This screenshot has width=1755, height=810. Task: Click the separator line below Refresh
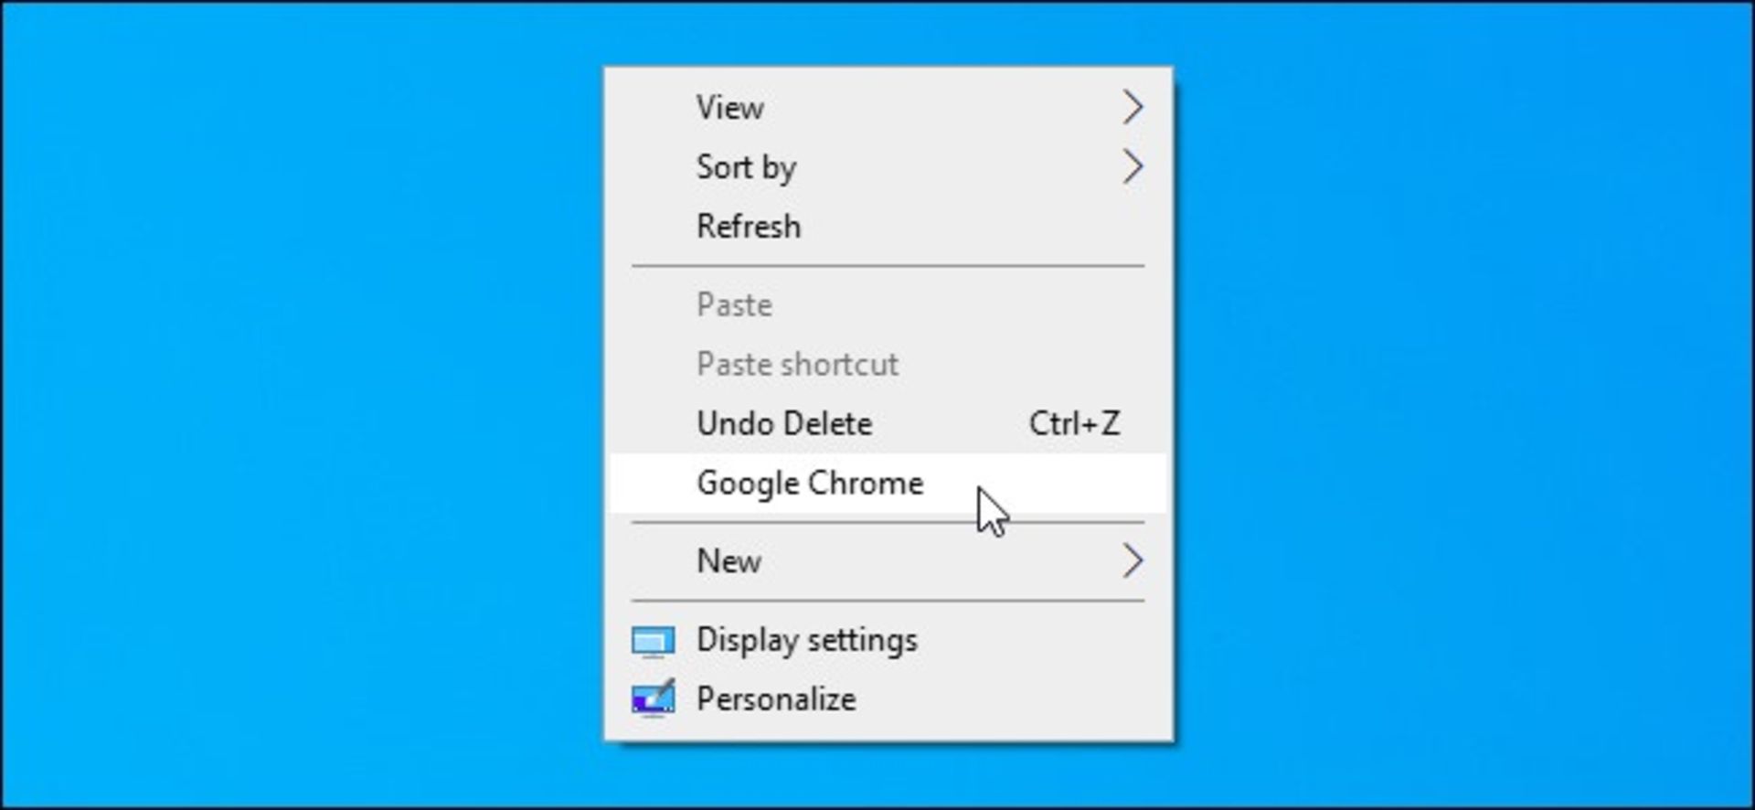point(888,266)
